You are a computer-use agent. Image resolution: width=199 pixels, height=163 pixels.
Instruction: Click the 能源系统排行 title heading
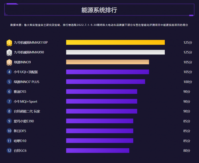[x=99, y=10]
